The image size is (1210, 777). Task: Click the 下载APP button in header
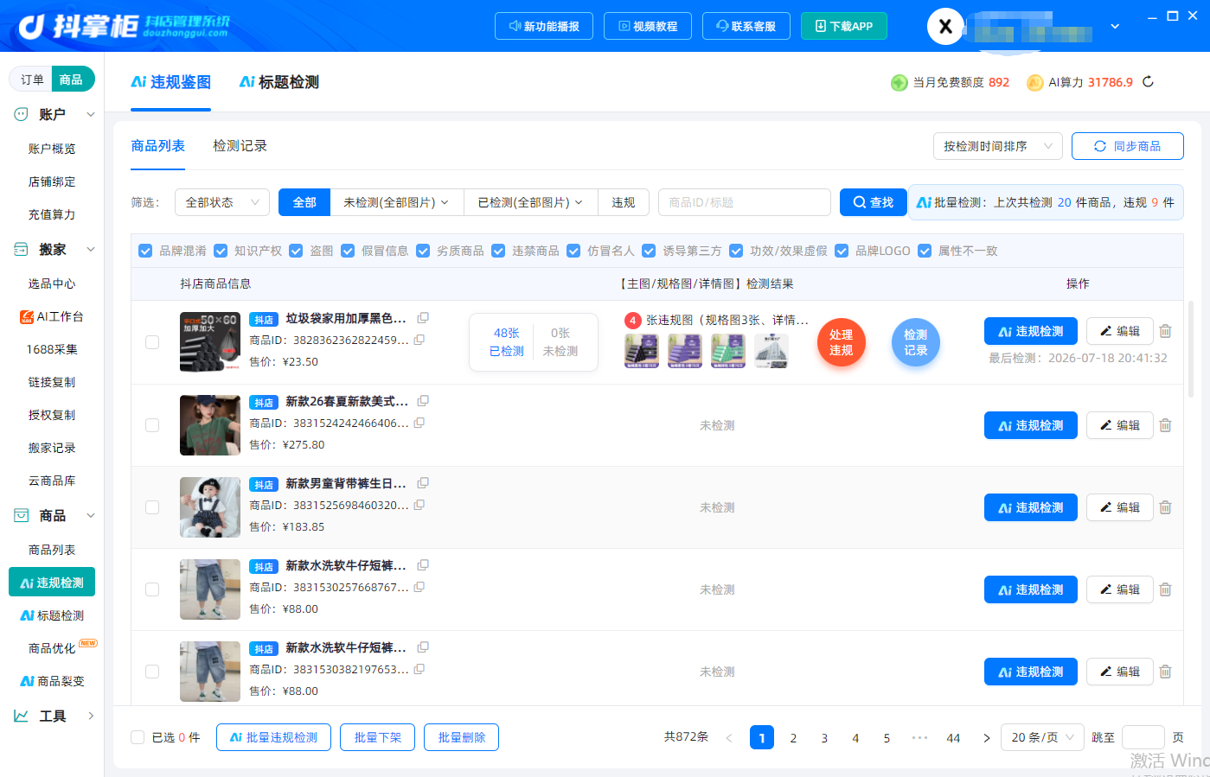(x=843, y=26)
